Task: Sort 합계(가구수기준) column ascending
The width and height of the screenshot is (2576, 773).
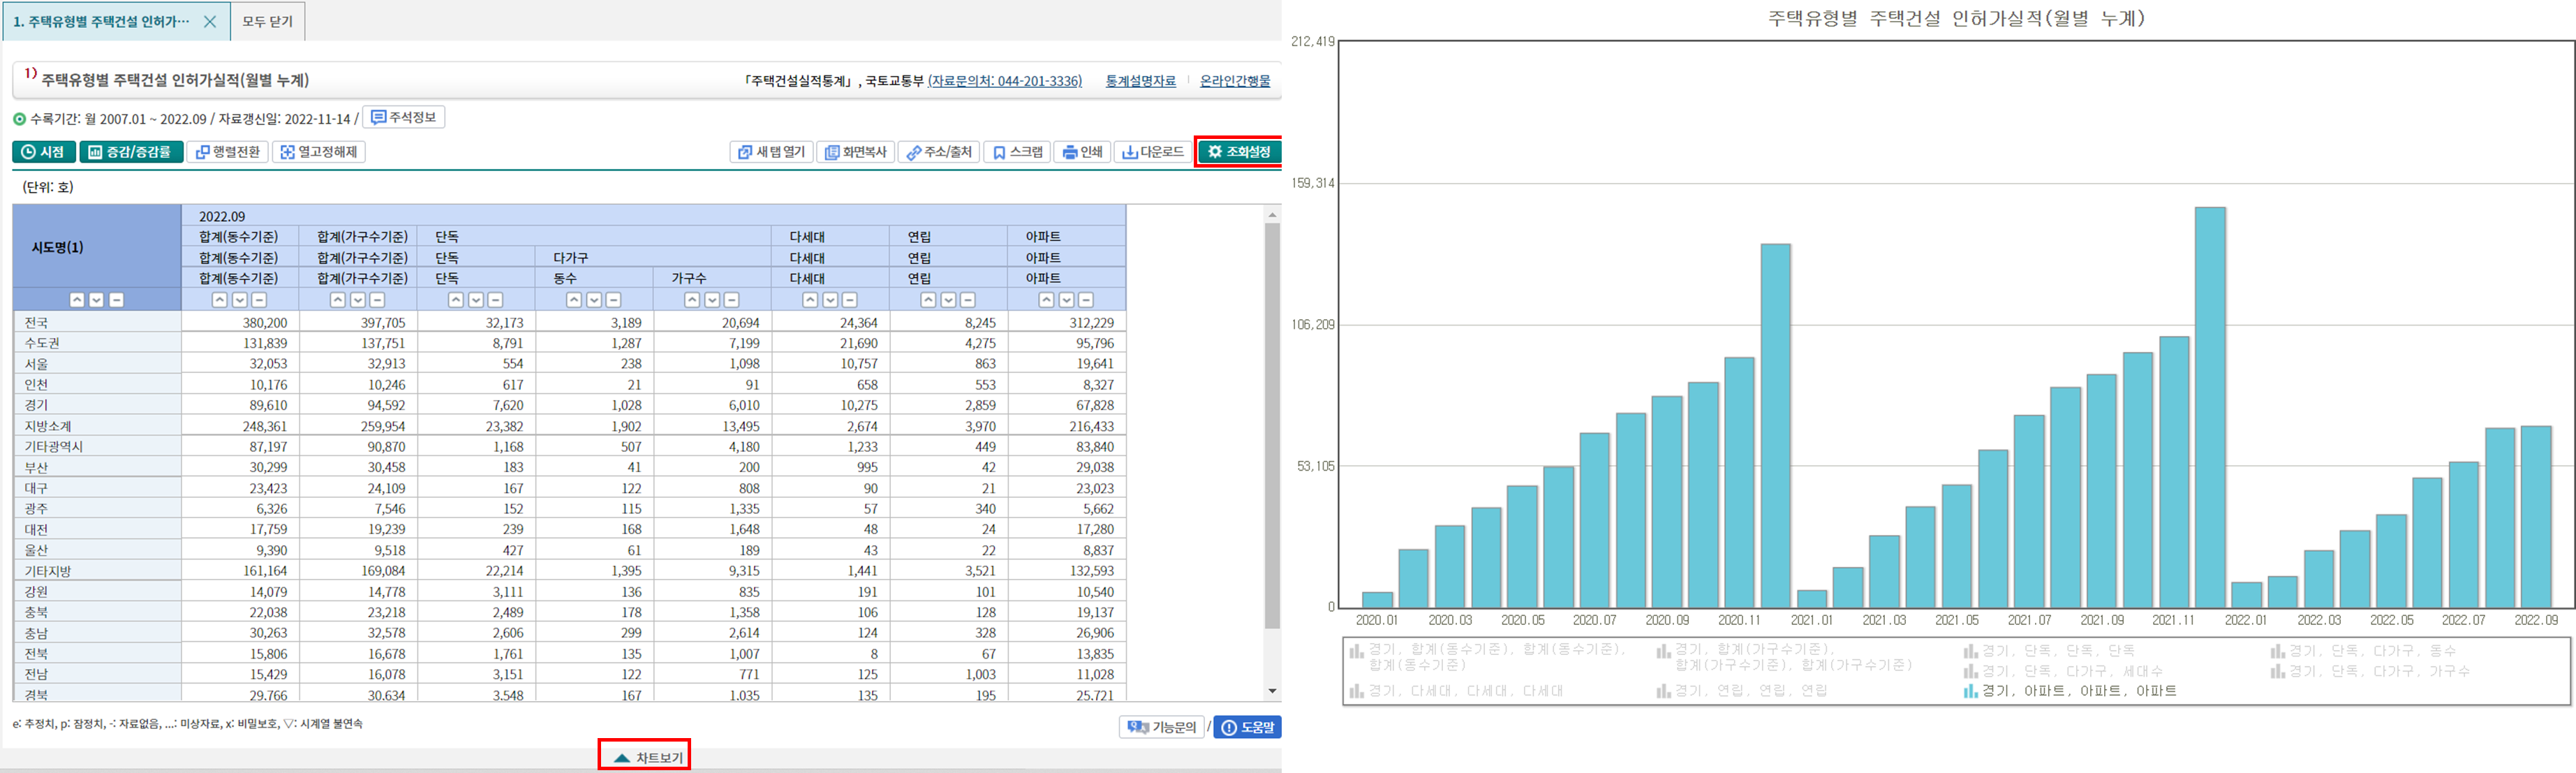Action: tap(338, 300)
